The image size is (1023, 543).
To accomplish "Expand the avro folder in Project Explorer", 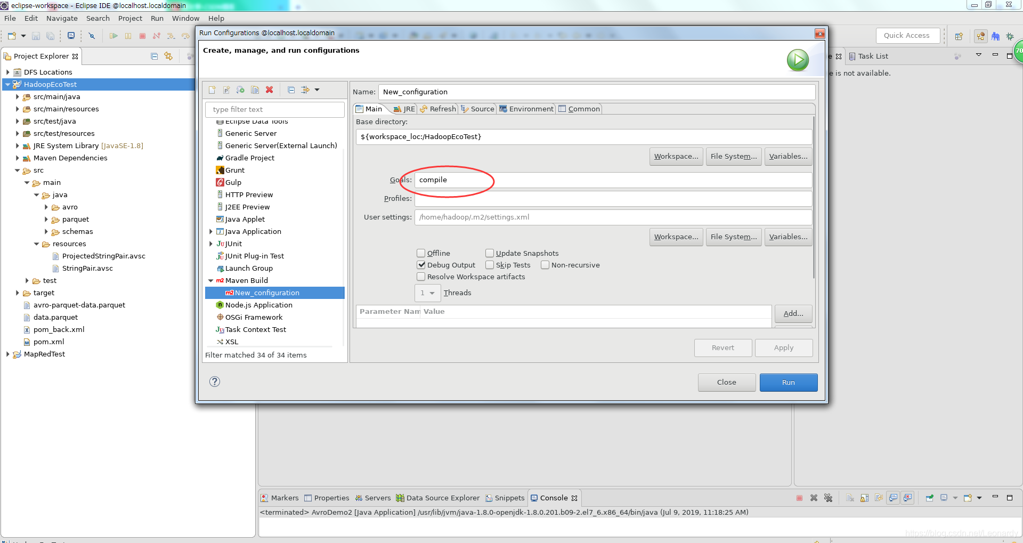I will pos(46,207).
